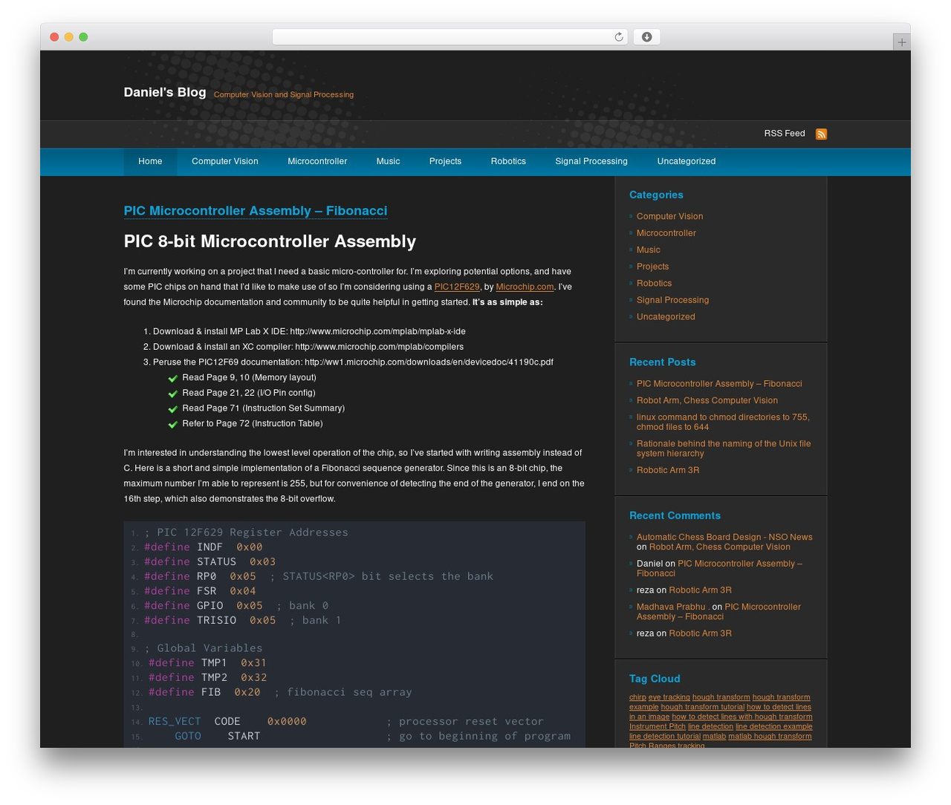Click the Tag Cloud sidebar heading

[x=655, y=679]
